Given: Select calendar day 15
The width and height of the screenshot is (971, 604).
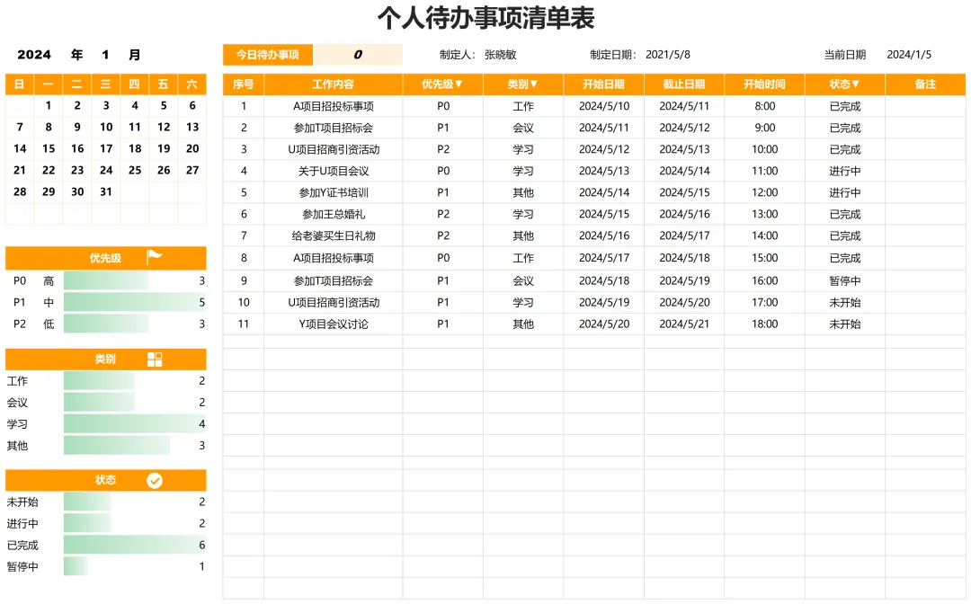Looking at the screenshot, I should 49,148.
